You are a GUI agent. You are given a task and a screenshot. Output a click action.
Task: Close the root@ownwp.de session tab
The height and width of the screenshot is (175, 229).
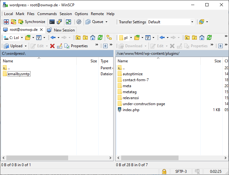41,30
